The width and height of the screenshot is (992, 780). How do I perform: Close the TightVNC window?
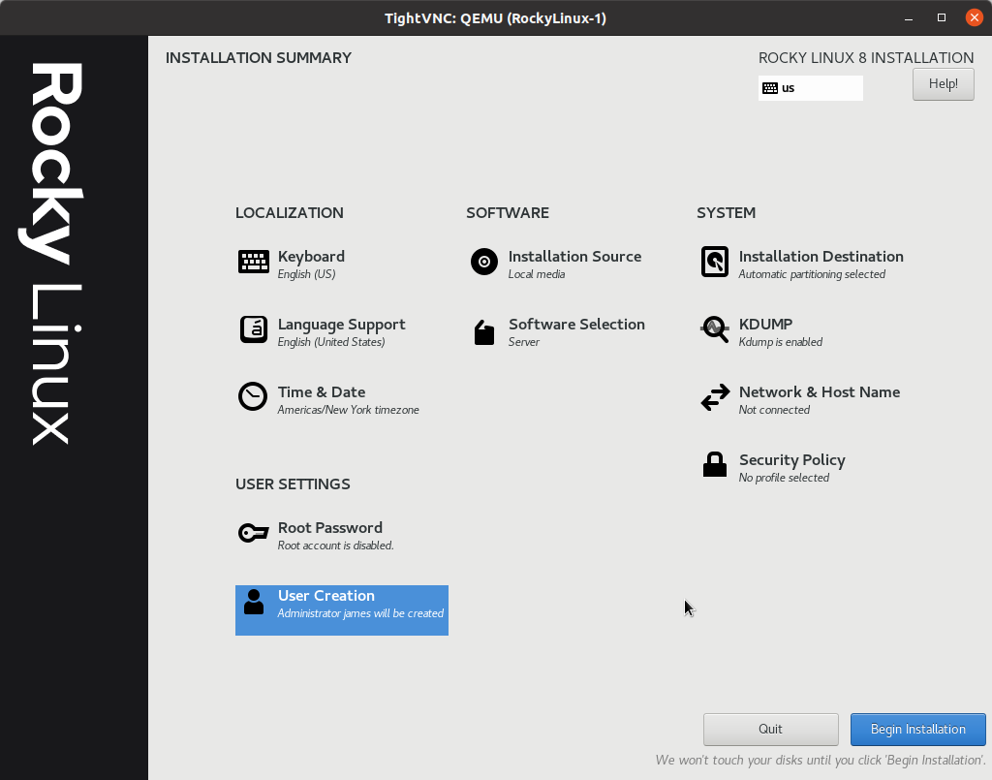(x=975, y=17)
